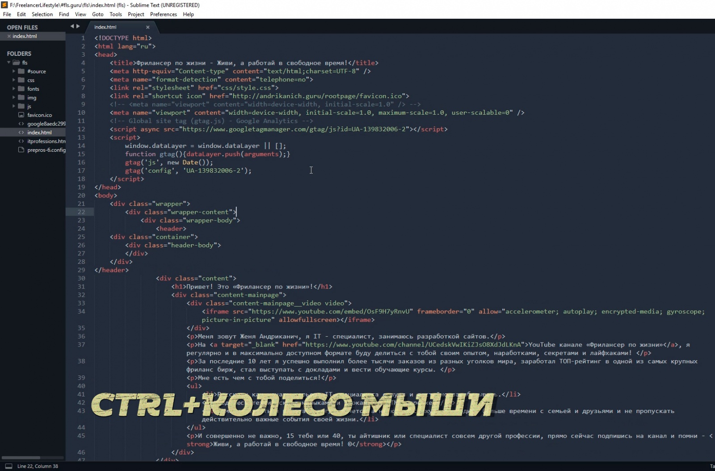Screen dimensions: 715x471
Task: Close index.html in the Open Files list
Action: pyautogui.click(x=9, y=36)
